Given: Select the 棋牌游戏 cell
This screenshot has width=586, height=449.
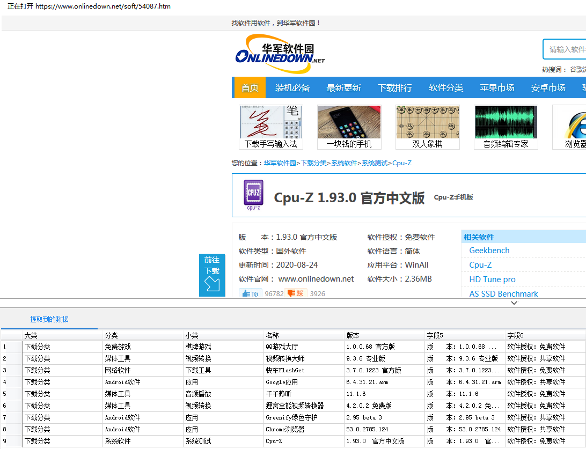Looking at the screenshot, I should (223, 347).
